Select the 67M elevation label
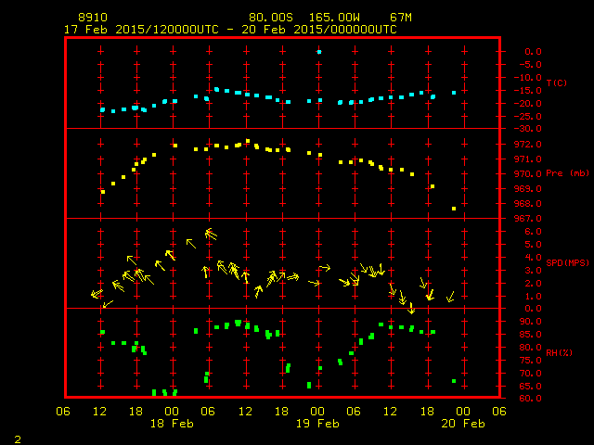The width and height of the screenshot is (594, 445). tap(401, 18)
